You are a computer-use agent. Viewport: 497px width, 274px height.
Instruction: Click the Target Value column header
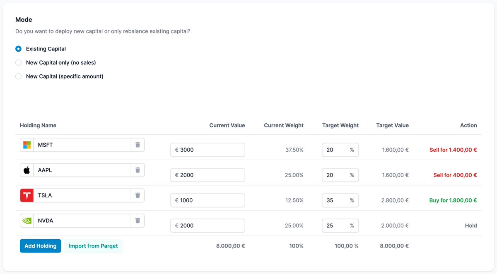click(393, 125)
